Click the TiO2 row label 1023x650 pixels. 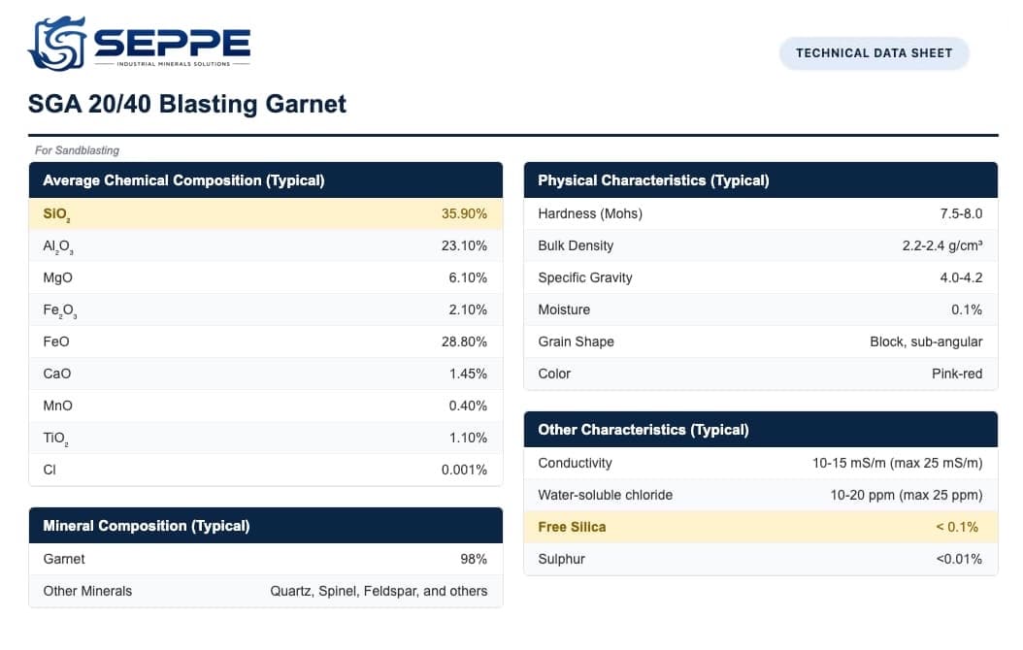click(55, 439)
